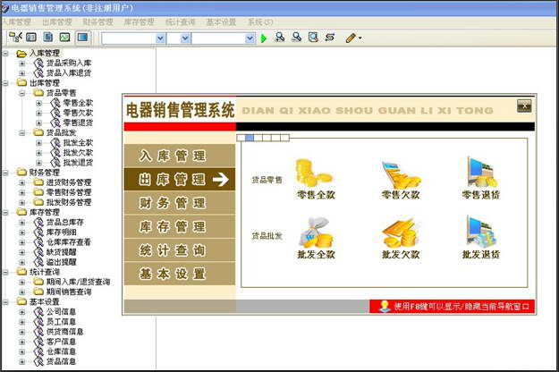The image size is (559, 372).
Task: Select 批发退货 in the left tree
Action: click(78, 163)
